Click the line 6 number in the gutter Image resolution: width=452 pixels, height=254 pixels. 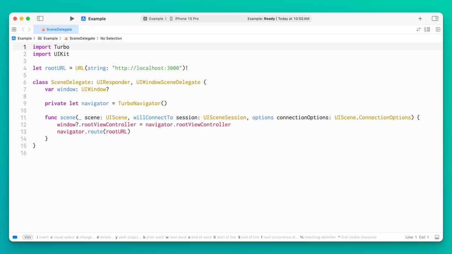25,82
